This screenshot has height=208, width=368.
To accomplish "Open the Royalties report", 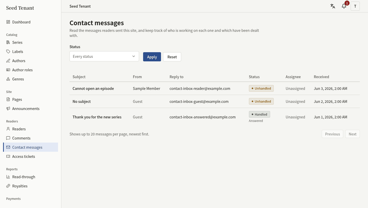I will [31, 186].
